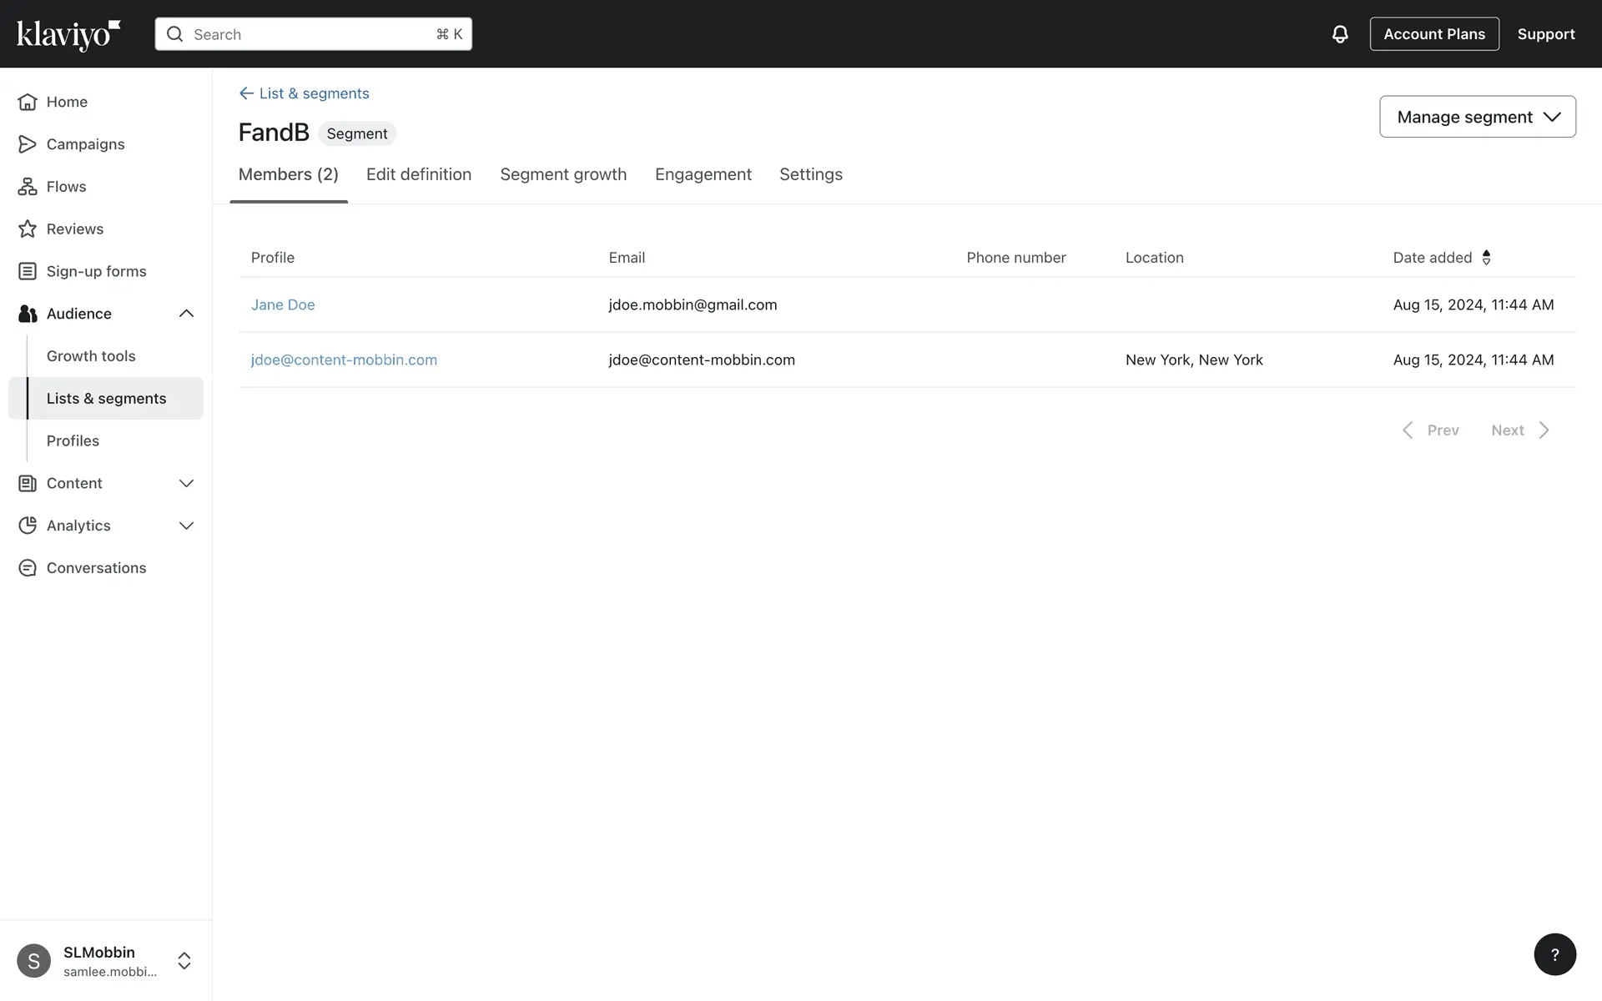Click the Conversations chat icon

pos(28,568)
